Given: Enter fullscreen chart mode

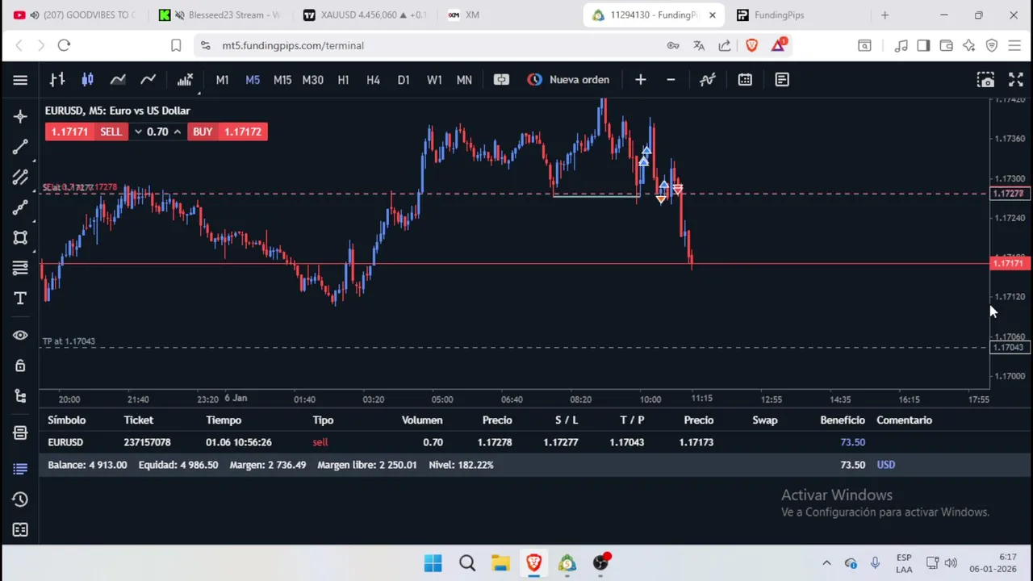Looking at the screenshot, I should [1016, 80].
